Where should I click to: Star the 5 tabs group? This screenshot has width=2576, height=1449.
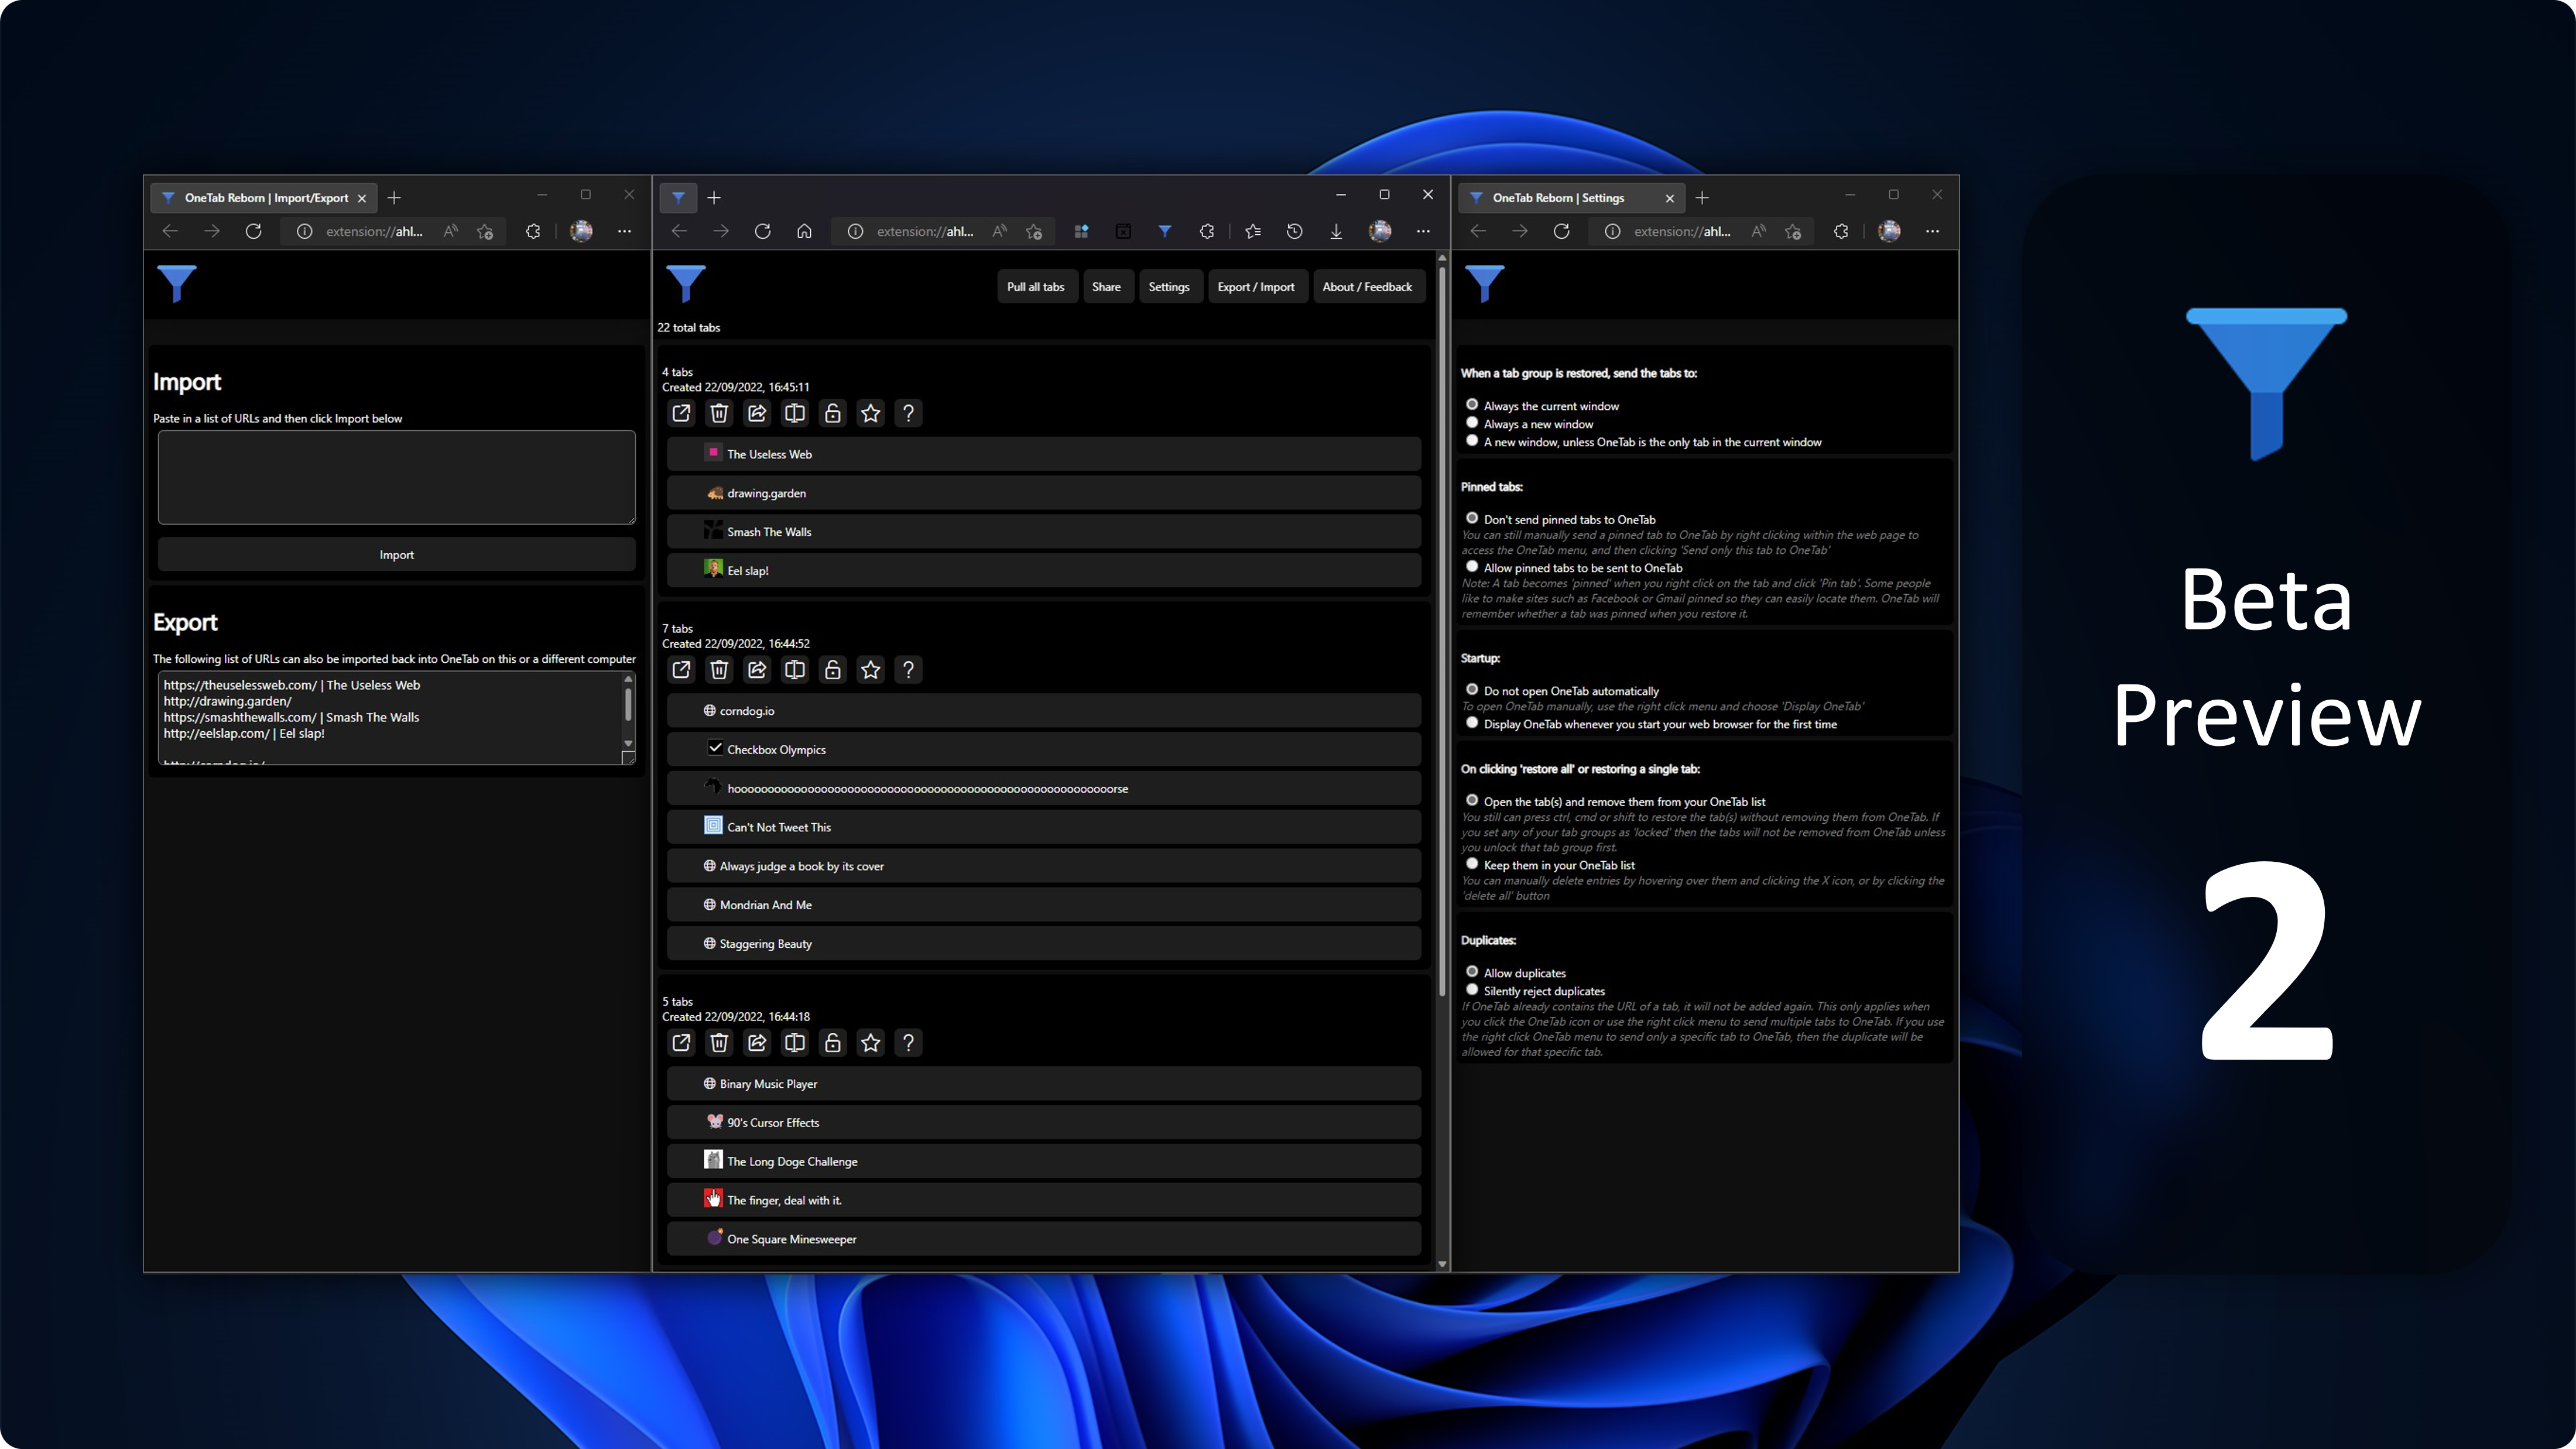coord(871,1043)
